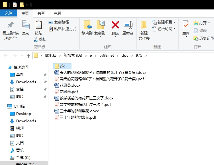The width and height of the screenshot is (214, 165).
Task: Select 花讯员.docx file
Action: click(x=67, y=85)
